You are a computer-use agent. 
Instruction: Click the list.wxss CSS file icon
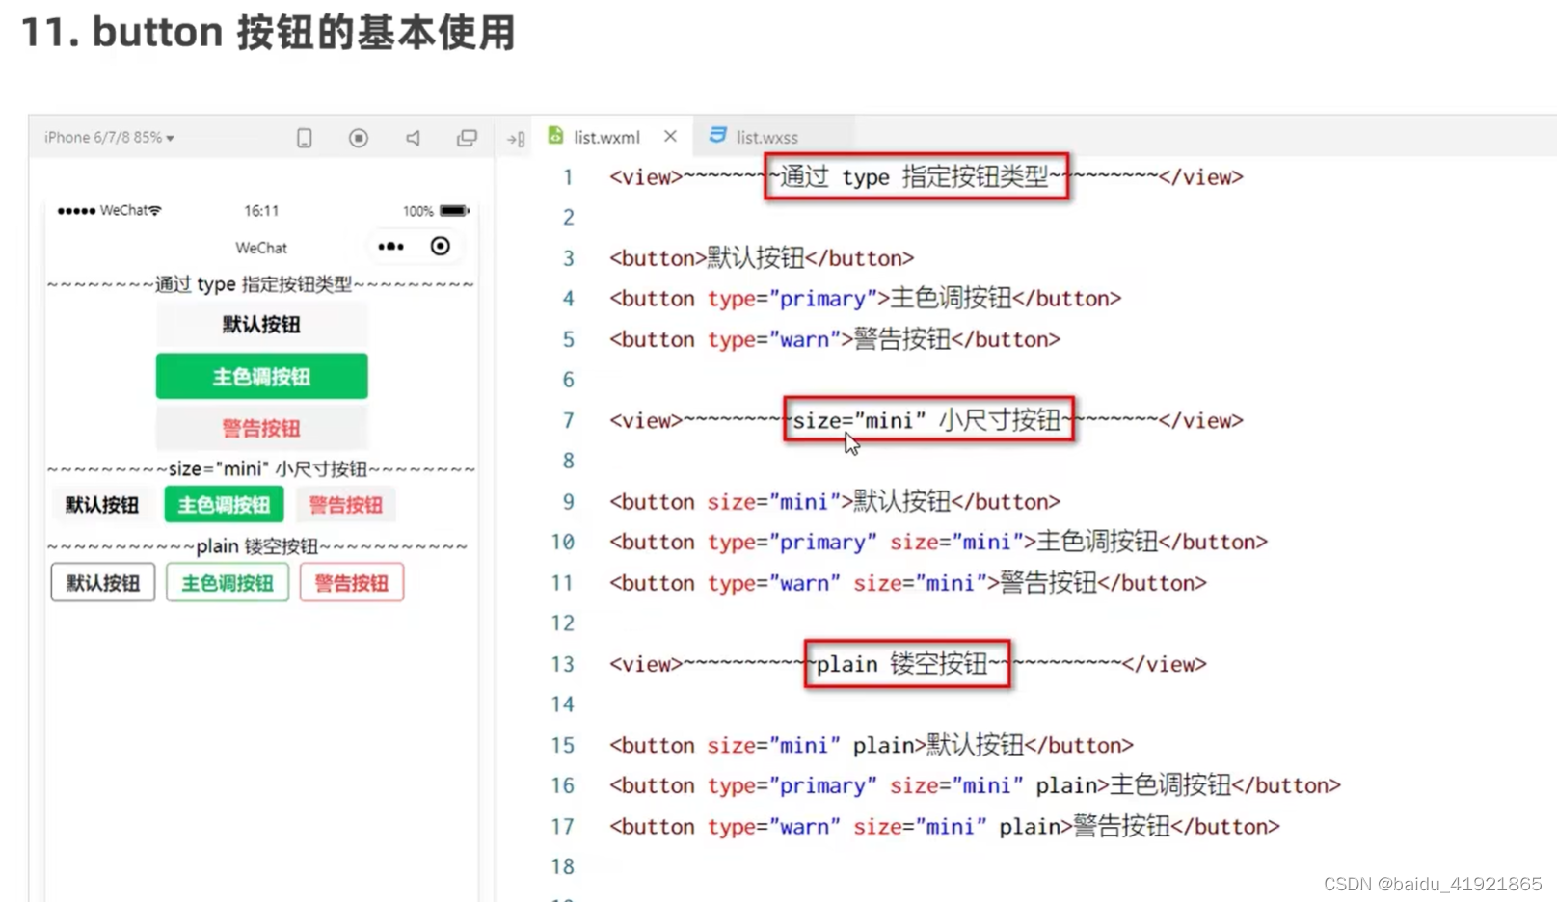tap(717, 136)
